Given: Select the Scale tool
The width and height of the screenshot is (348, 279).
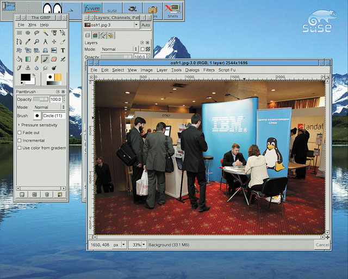Looking at the screenshot, I should pos(28,50).
